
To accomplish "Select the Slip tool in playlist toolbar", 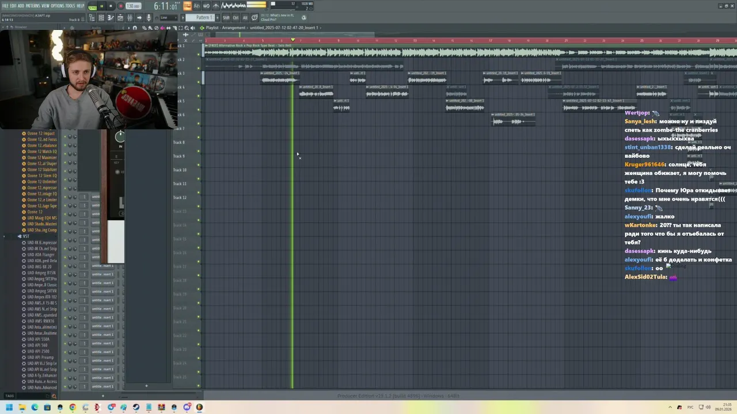I will pos(168,28).
